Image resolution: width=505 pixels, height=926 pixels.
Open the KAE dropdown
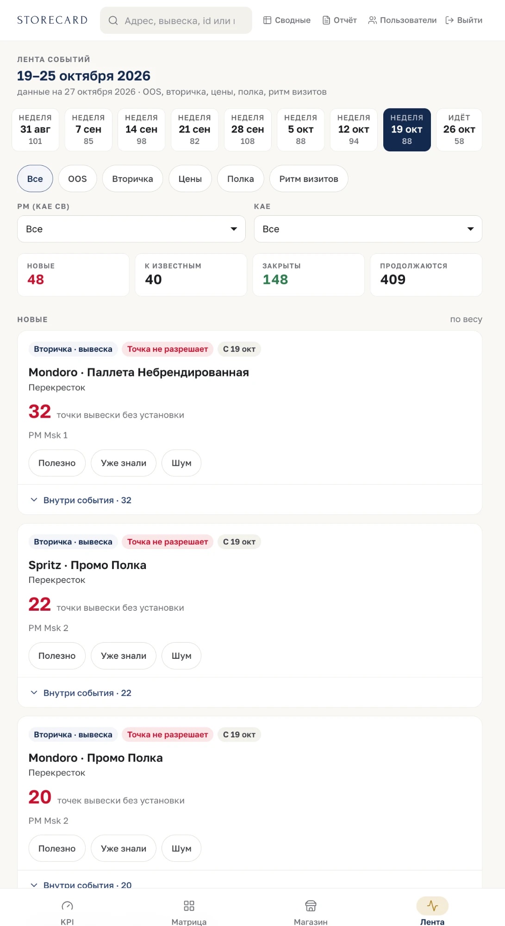(x=368, y=229)
